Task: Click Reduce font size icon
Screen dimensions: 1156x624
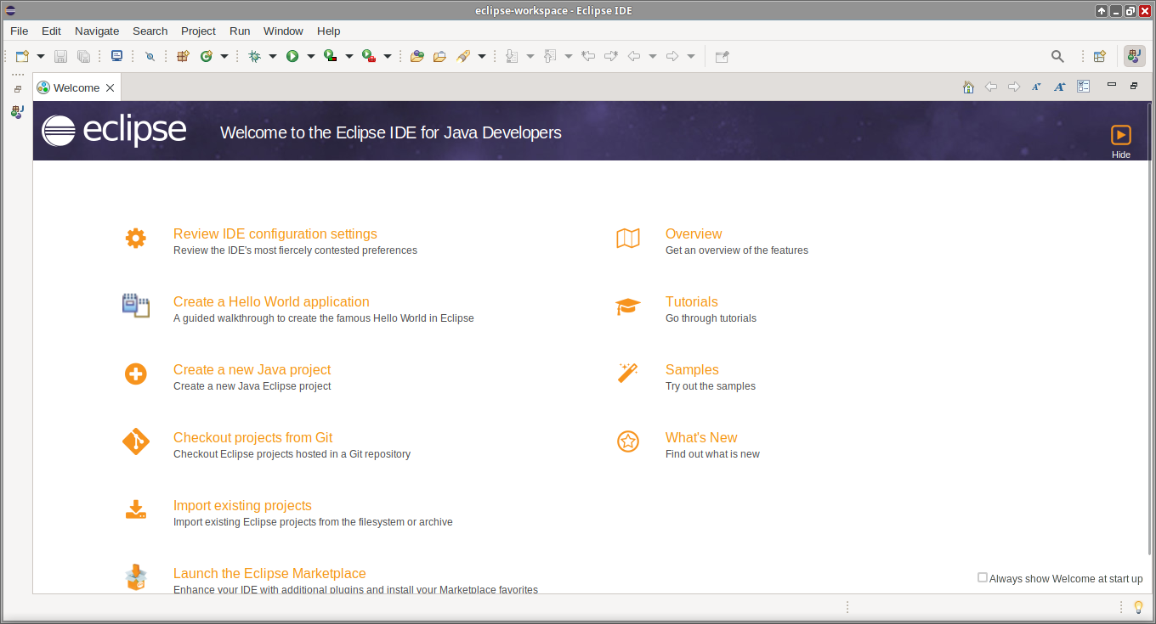Action: 1036,87
